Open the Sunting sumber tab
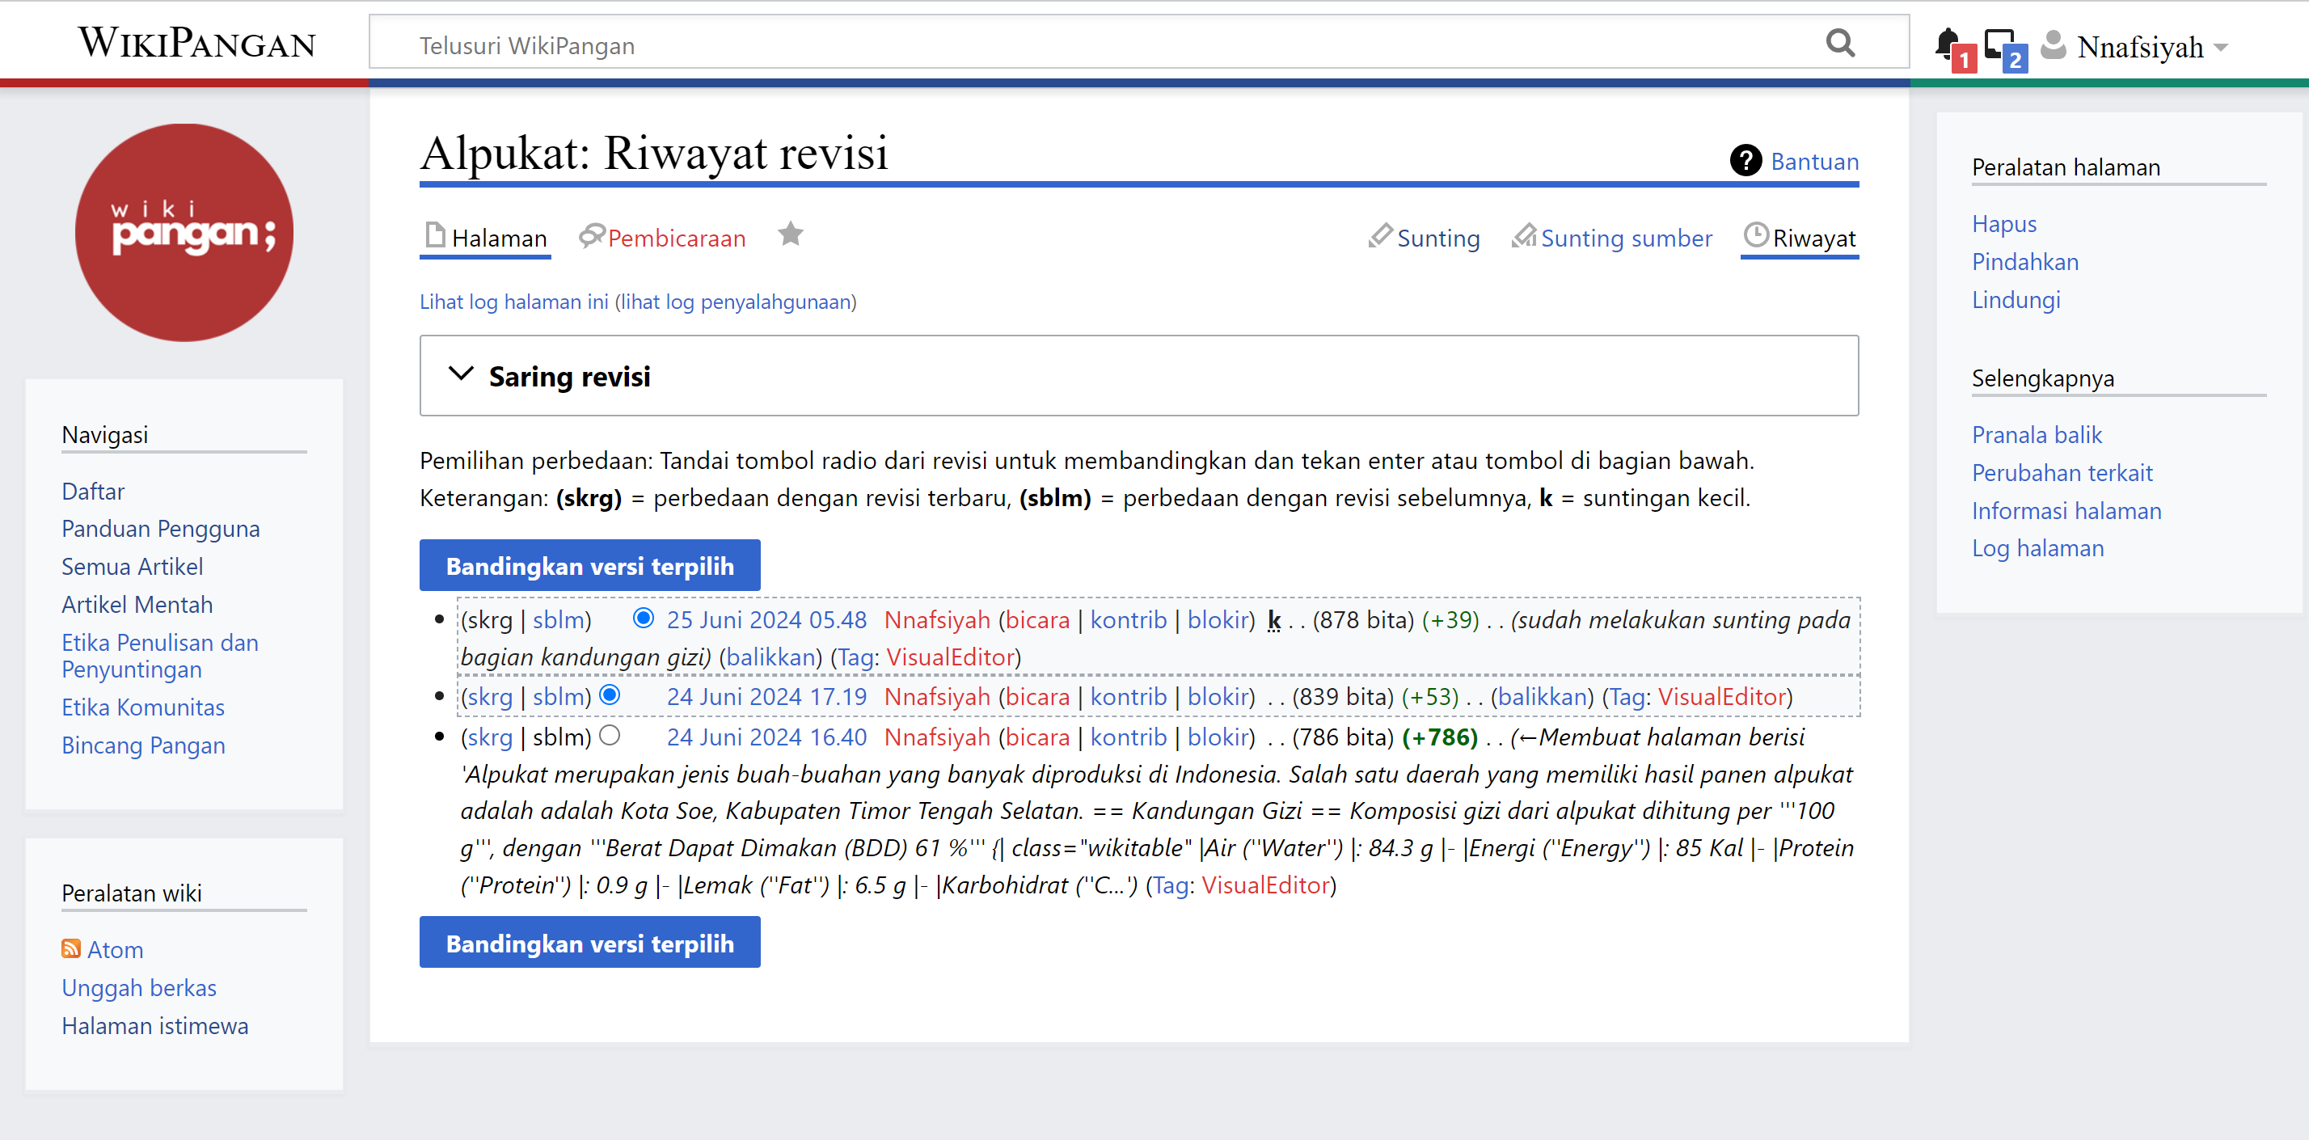This screenshot has height=1140, width=2309. click(x=1625, y=239)
